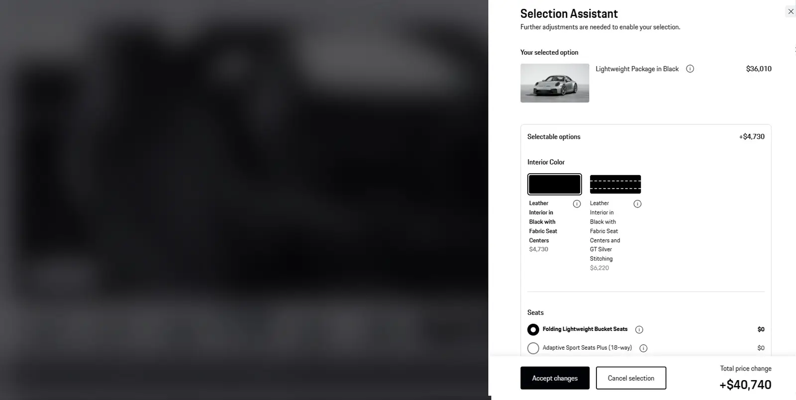Open info icon beside Adaptive Sport Seats Plus
This screenshot has height=400, width=796.
pyautogui.click(x=643, y=348)
